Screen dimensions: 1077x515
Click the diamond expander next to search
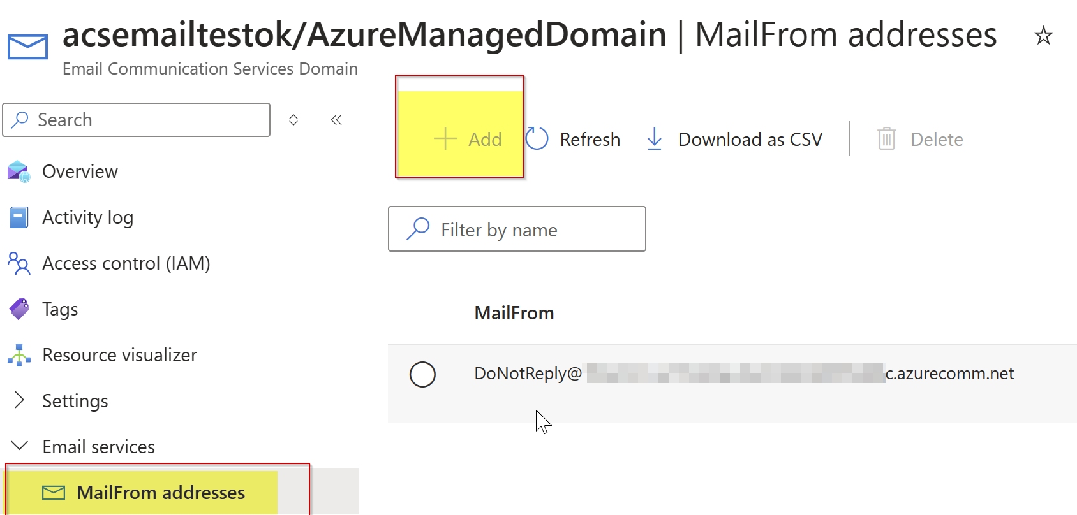pyautogui.click(x=293, y=119)
